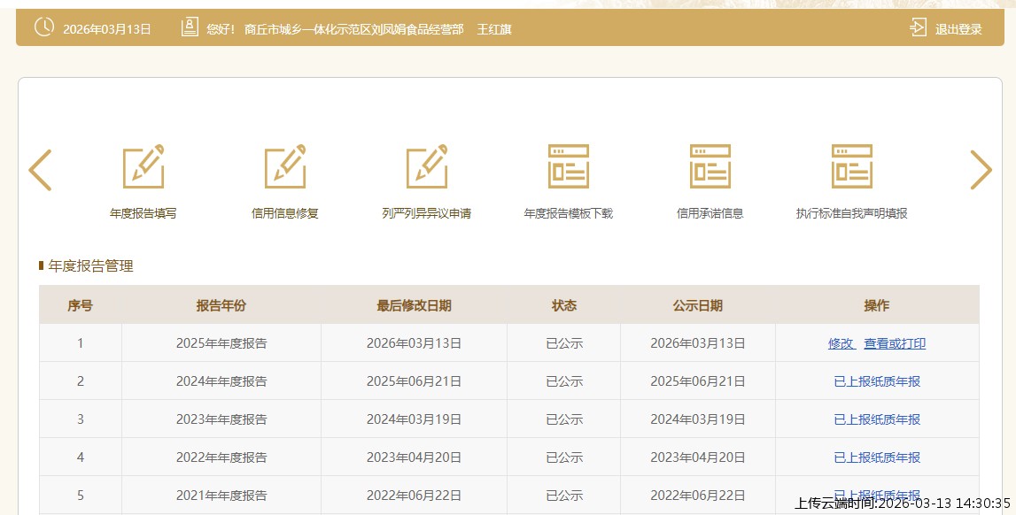Screen dimensions: 1016x515
Task: Open 查看或打印 for the 2025 report
Action: click(x=895, y=343)
